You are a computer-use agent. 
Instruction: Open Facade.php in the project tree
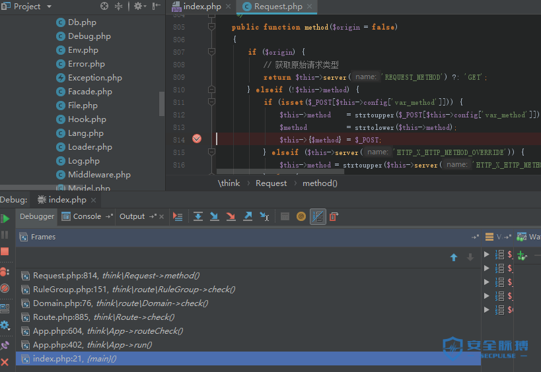click(x=90, y=92)
